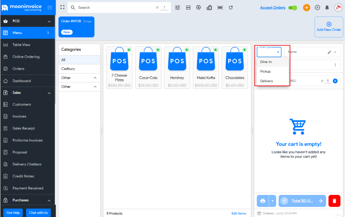Click the pencil edit icon beside Name

point(329,52)
